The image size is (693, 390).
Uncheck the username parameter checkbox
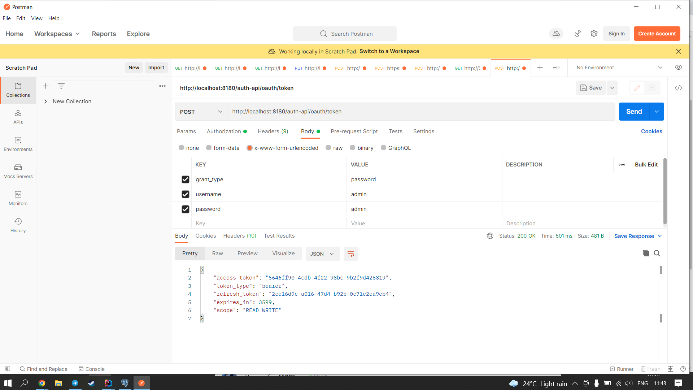[186, 194]
